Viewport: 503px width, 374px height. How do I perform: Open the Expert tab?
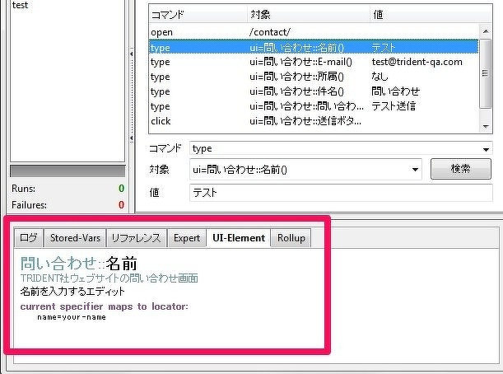pos(187,238)
